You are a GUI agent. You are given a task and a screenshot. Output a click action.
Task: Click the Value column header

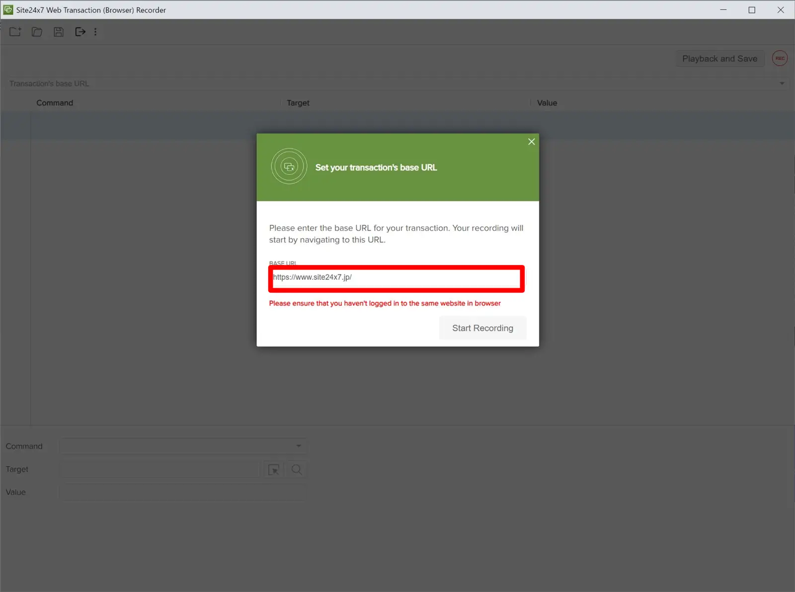tap(547, 103)
